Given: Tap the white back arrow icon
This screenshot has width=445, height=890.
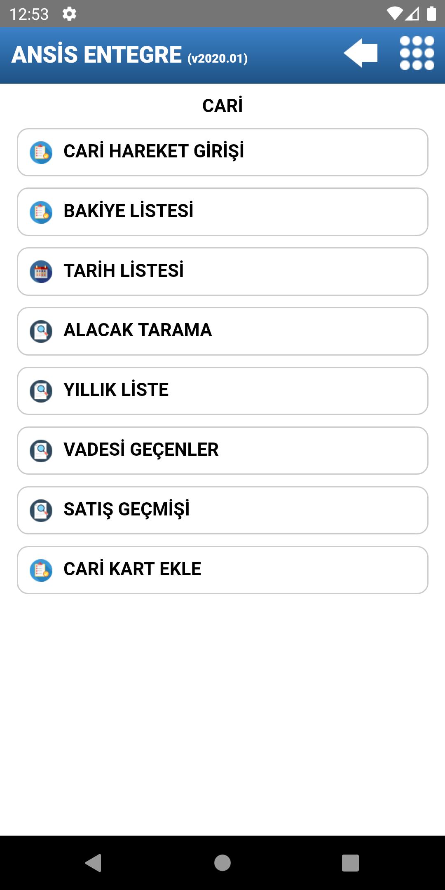Looking at the screenshot, I should 361,53.
